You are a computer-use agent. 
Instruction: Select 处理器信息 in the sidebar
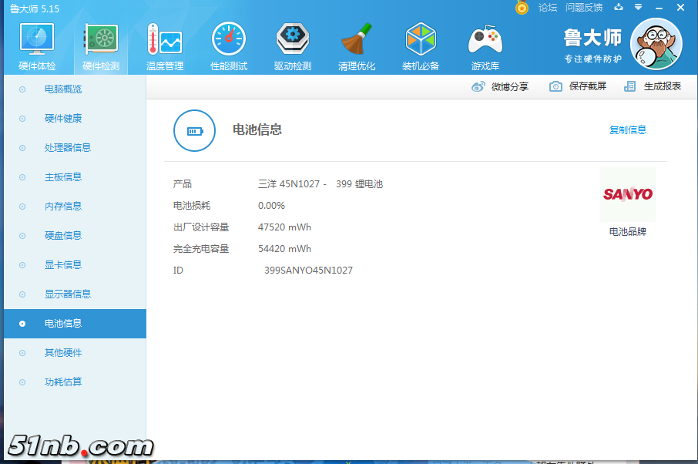[x=68, y=148]
